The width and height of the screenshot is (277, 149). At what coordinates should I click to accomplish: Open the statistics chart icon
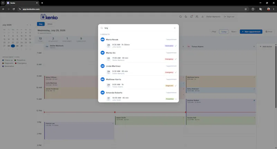(x=202, y=17)
